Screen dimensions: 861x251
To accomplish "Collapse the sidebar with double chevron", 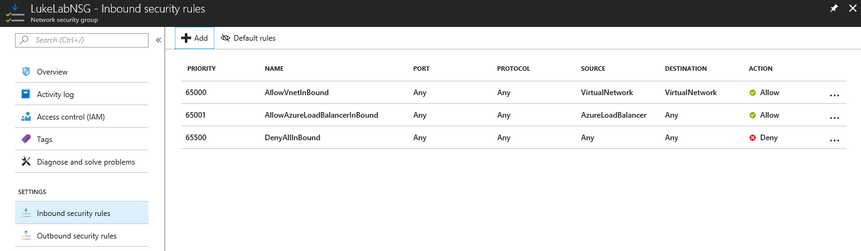I will (x=159, y=40).
